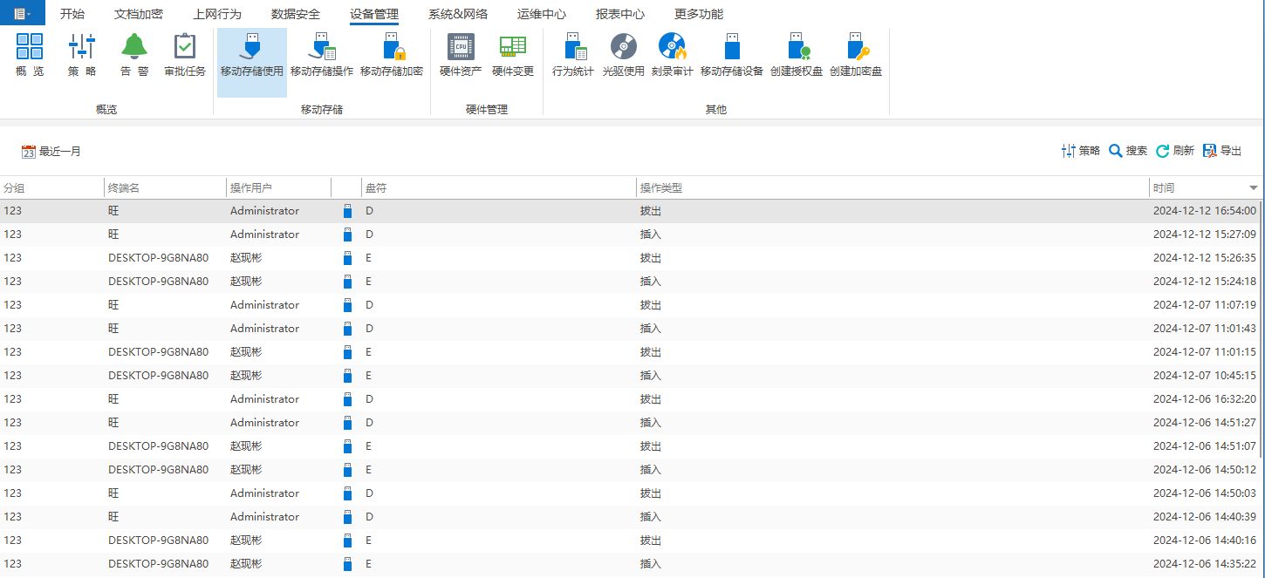Expand the application menu dropdown at top-left
This screenshot has width=1265, height=578.
(22, 14)
